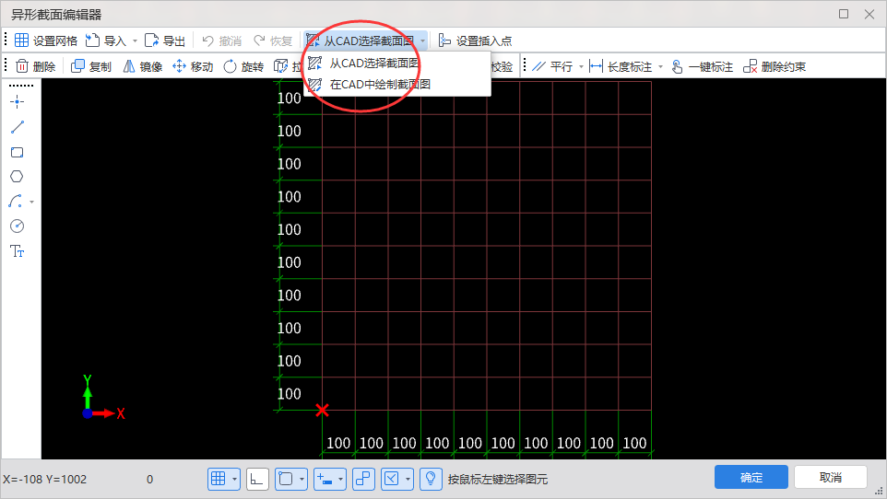Screen dimensions: 887x499
Task: Select the line drawing tool
Action: [x=17, y=127]
